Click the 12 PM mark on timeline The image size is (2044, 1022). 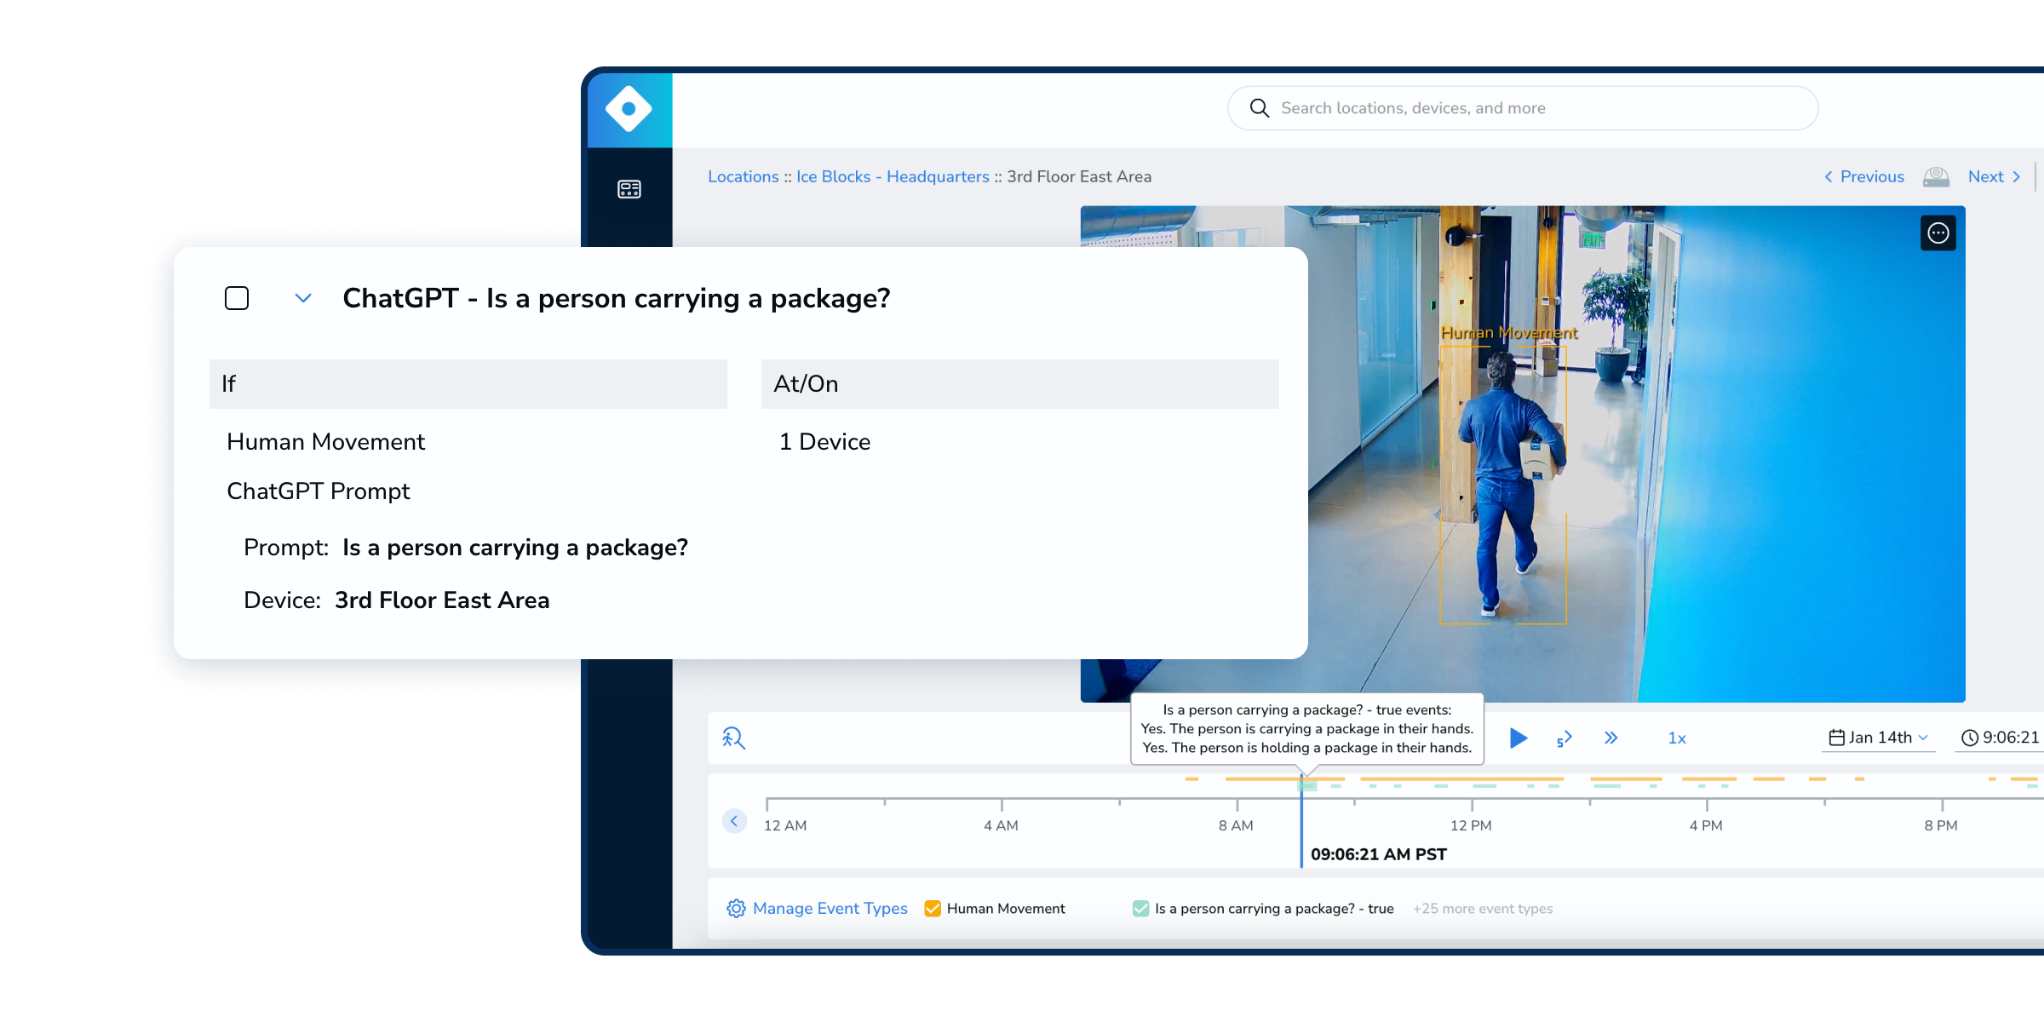[1471, 825]
